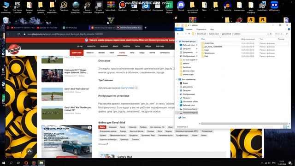Click scroll-to-top arrow on webpage
Screen dimensions: 295x166
29,151
